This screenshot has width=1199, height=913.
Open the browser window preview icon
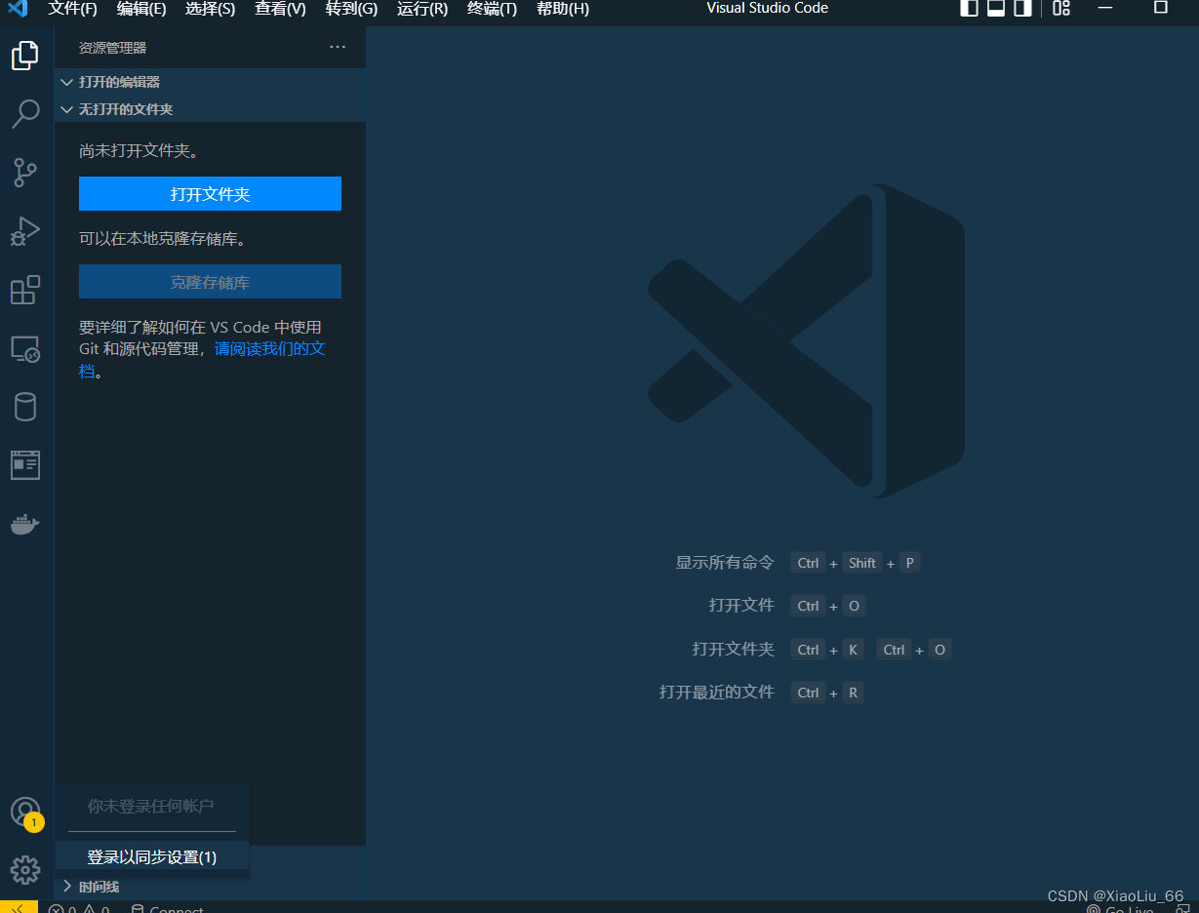25,465
